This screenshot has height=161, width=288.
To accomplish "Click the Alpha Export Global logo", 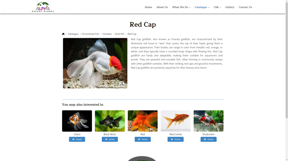I will pyautogui.click(x=43, y=7).
